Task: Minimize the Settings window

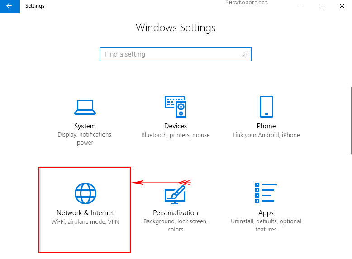Action: click(x=300, y=6)
